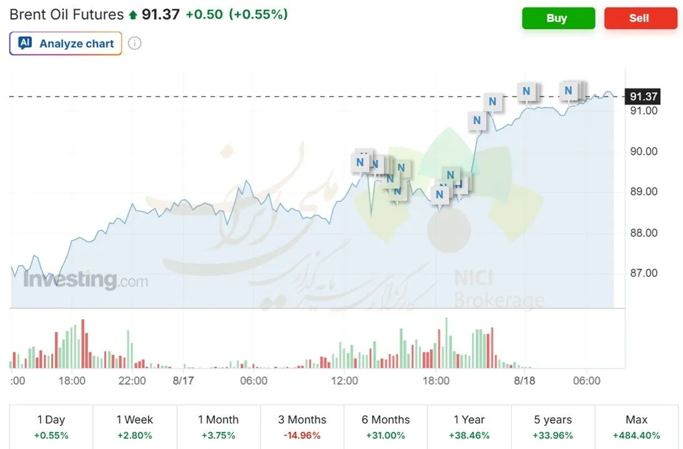Click the info icon beside Analyze chart
This screenshot has height=449, width=683.
(135, 44)
